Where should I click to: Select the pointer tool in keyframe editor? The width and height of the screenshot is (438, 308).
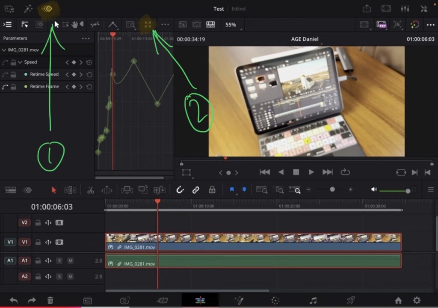point(56,24)
